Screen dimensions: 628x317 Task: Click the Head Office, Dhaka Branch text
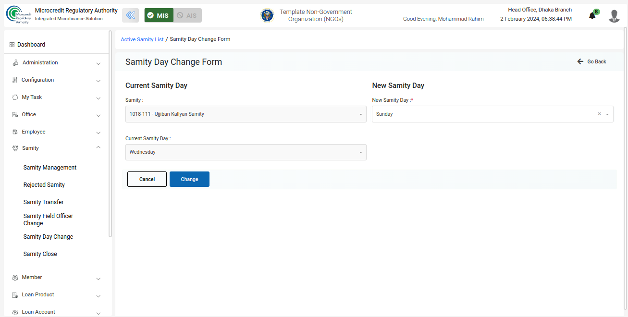tap(540, 10)
